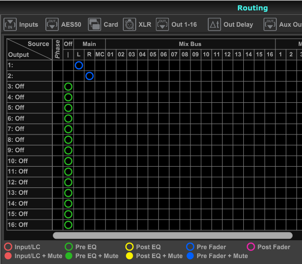The width and height of the screenshot is (302, 264).
Task: Toggle Main L routing for output 1
Action: (79, 65)
